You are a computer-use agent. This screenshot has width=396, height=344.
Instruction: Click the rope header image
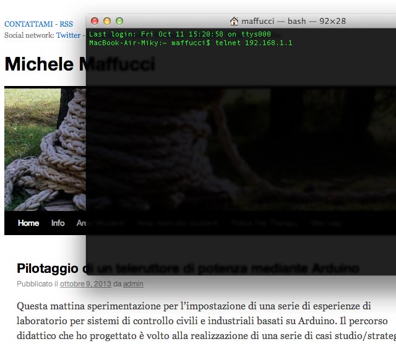[x=43, y=148]
